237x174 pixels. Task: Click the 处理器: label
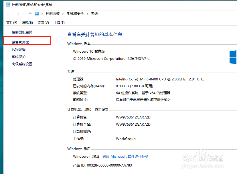coord(79,79)
